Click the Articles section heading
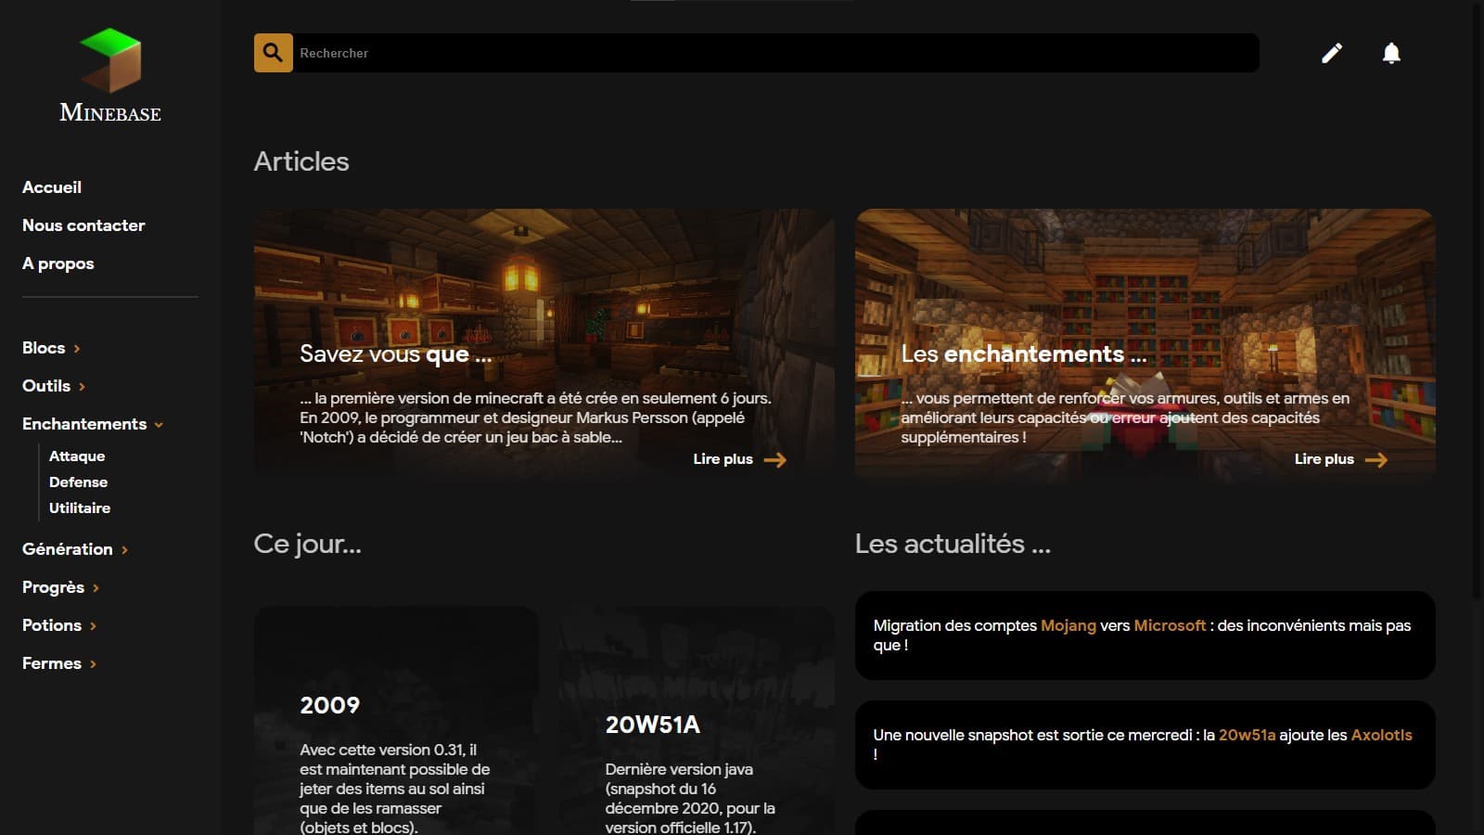The width and height of the screenshot is (1484, 835). (301, 161)
